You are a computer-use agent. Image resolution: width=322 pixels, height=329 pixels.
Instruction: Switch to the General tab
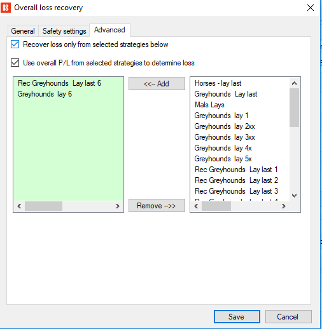(23, 31)
